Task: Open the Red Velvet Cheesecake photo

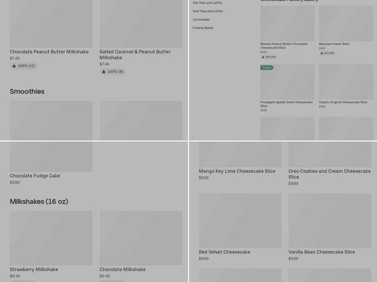Action: (x=240, y=220)
